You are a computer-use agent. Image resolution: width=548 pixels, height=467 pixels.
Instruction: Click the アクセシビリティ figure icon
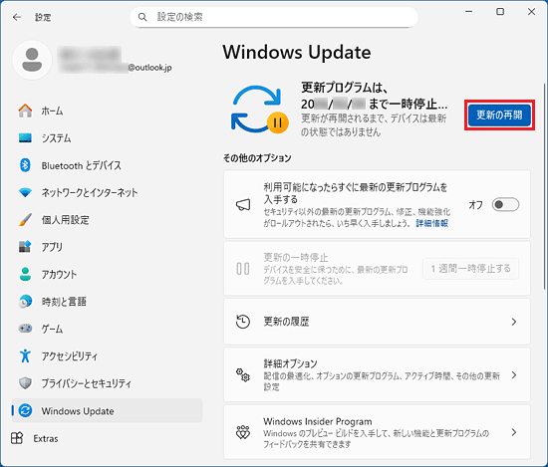click(25, 355)
